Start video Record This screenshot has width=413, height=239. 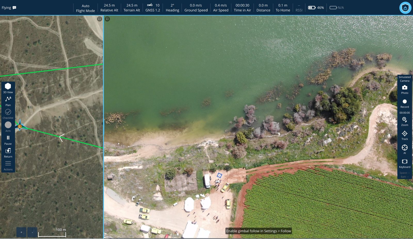404,103
